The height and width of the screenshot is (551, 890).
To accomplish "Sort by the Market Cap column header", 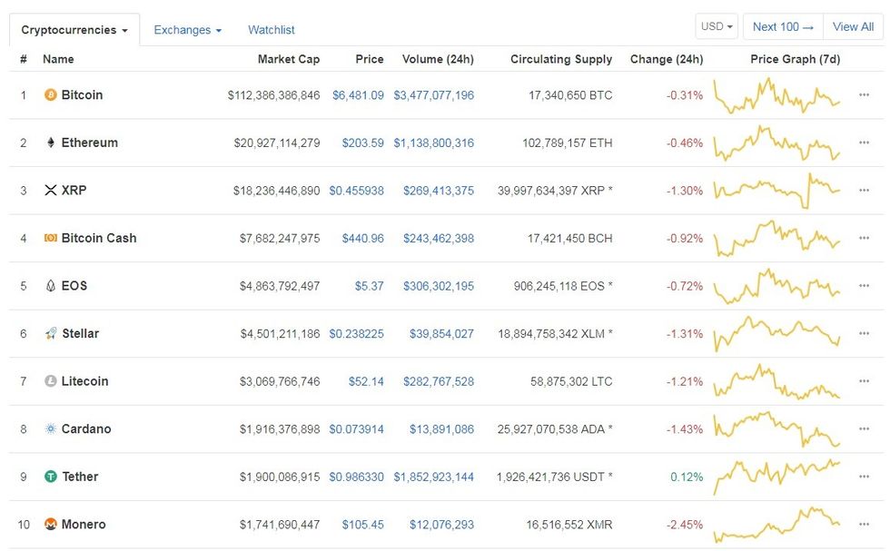I will pyautogui.click(x=290, y=59).
